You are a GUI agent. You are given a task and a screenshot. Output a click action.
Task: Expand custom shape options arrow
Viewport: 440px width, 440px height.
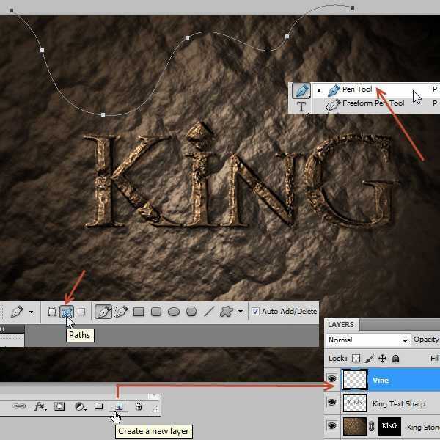241,312
